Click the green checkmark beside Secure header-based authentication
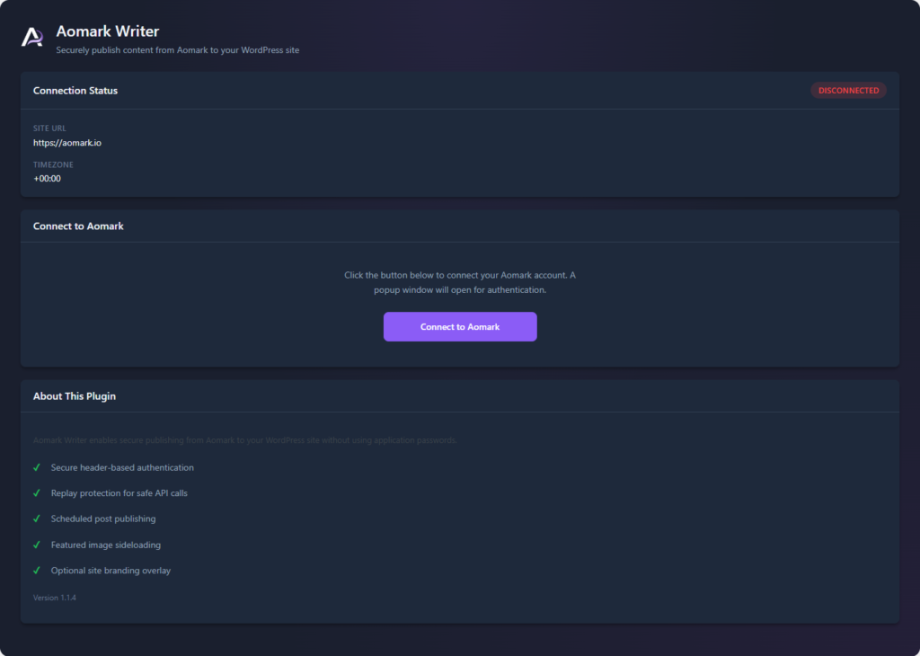The image size is (920, 656). point(37,467)
